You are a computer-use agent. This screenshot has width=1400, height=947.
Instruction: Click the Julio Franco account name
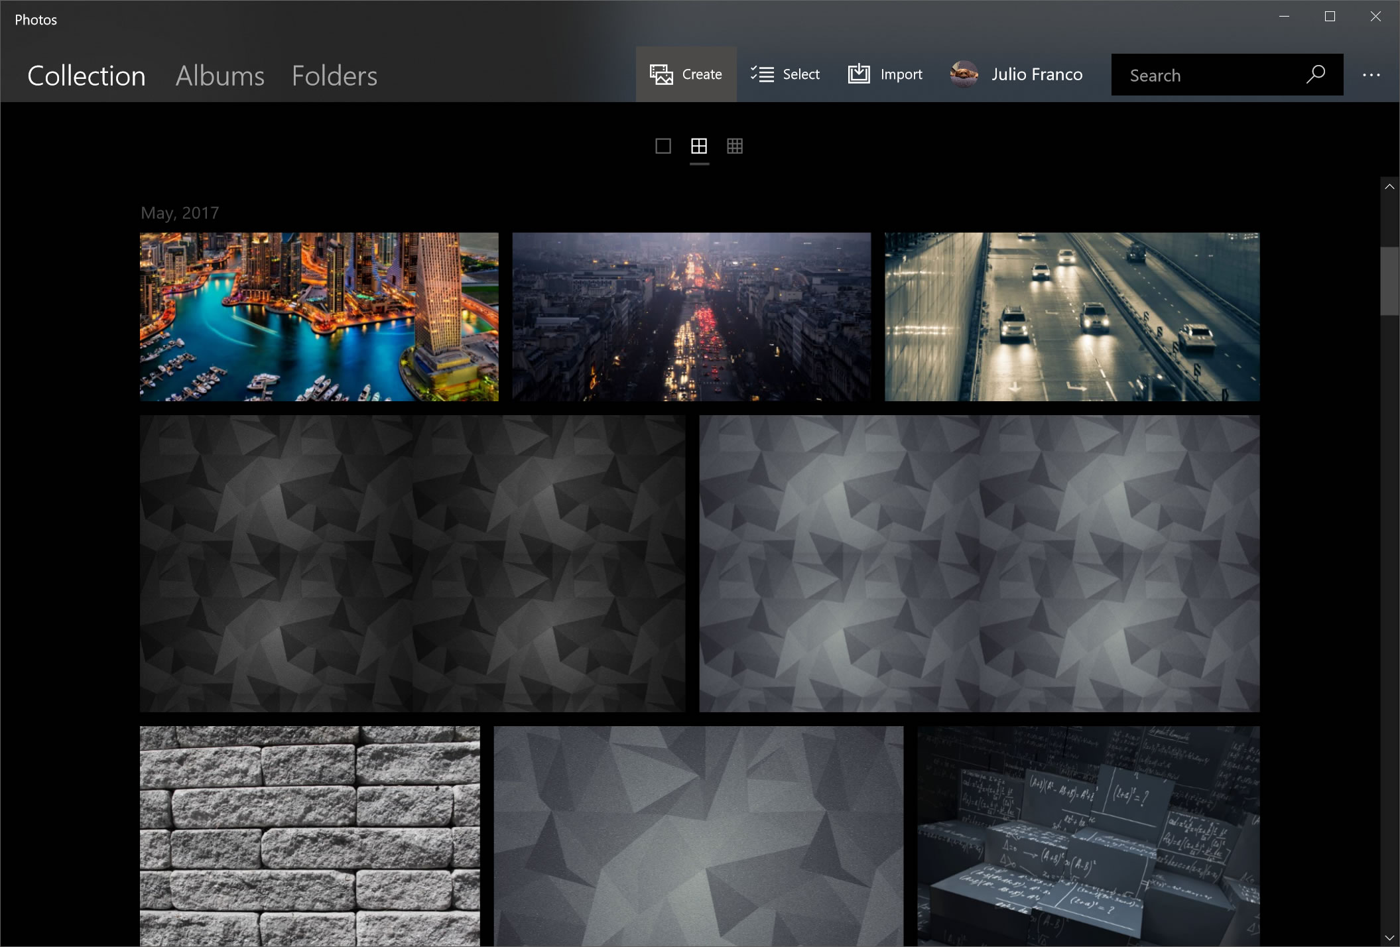(1037, 74)
